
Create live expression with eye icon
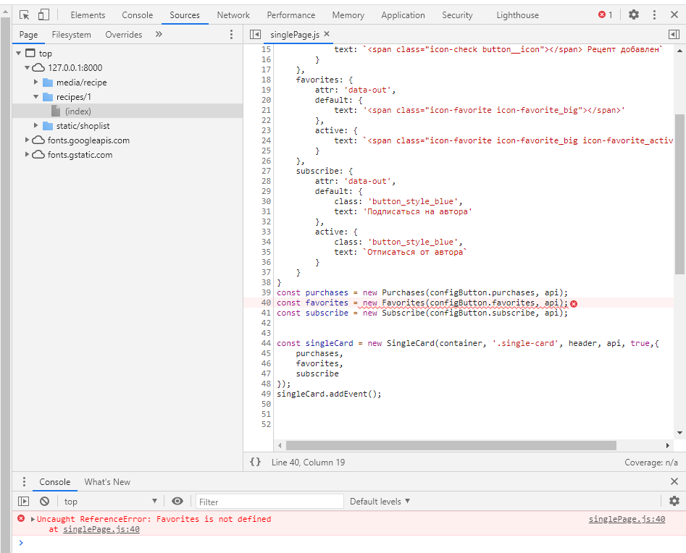coord(177,501)
